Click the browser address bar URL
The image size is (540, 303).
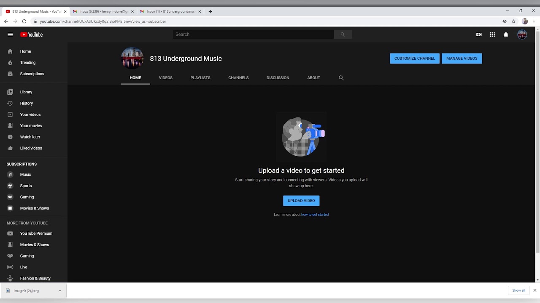point(103,21)
